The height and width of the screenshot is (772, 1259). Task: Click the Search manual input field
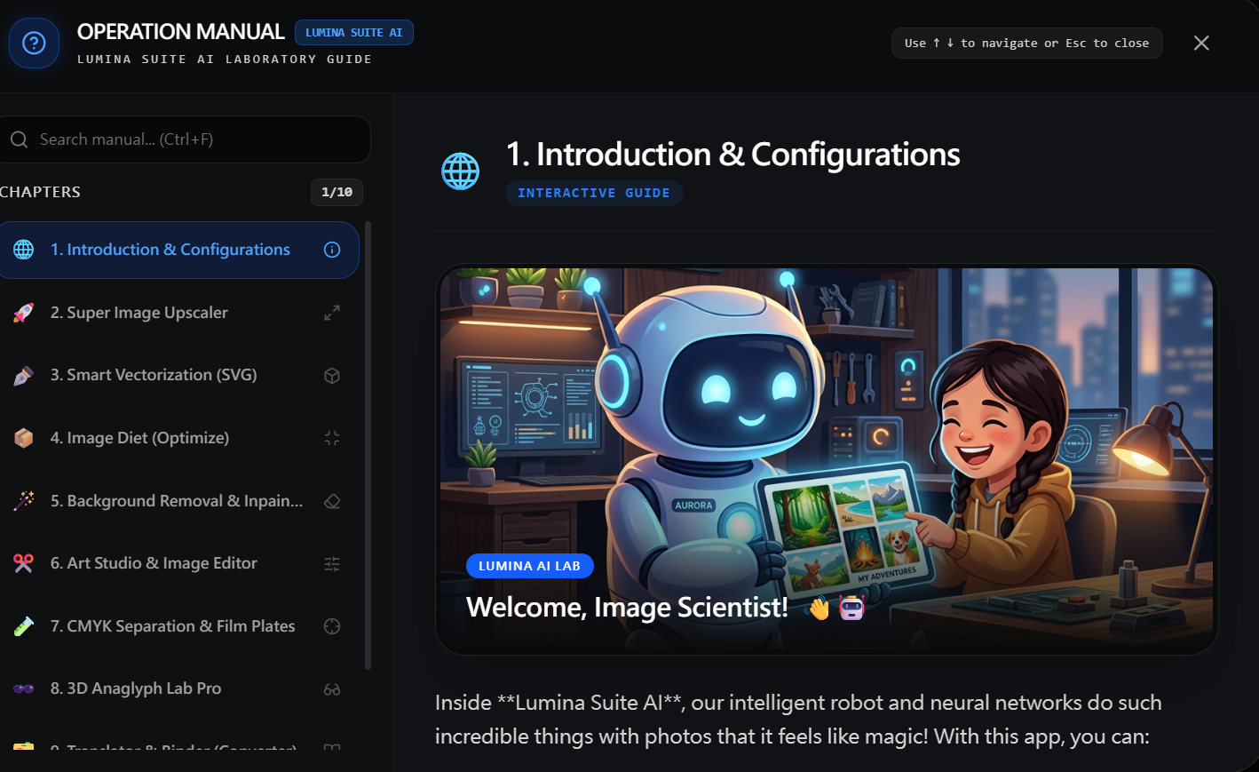[184, 139]
